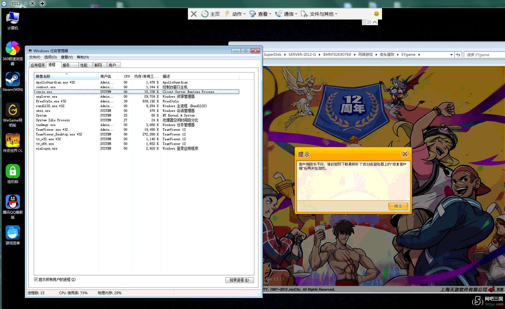Select taskmgr.exe process row

pos(136,125)
